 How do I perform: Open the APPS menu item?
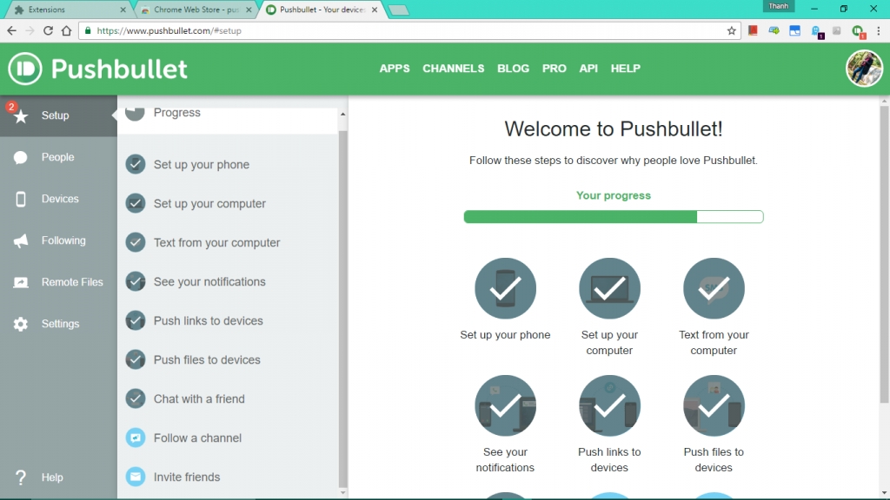395,69
